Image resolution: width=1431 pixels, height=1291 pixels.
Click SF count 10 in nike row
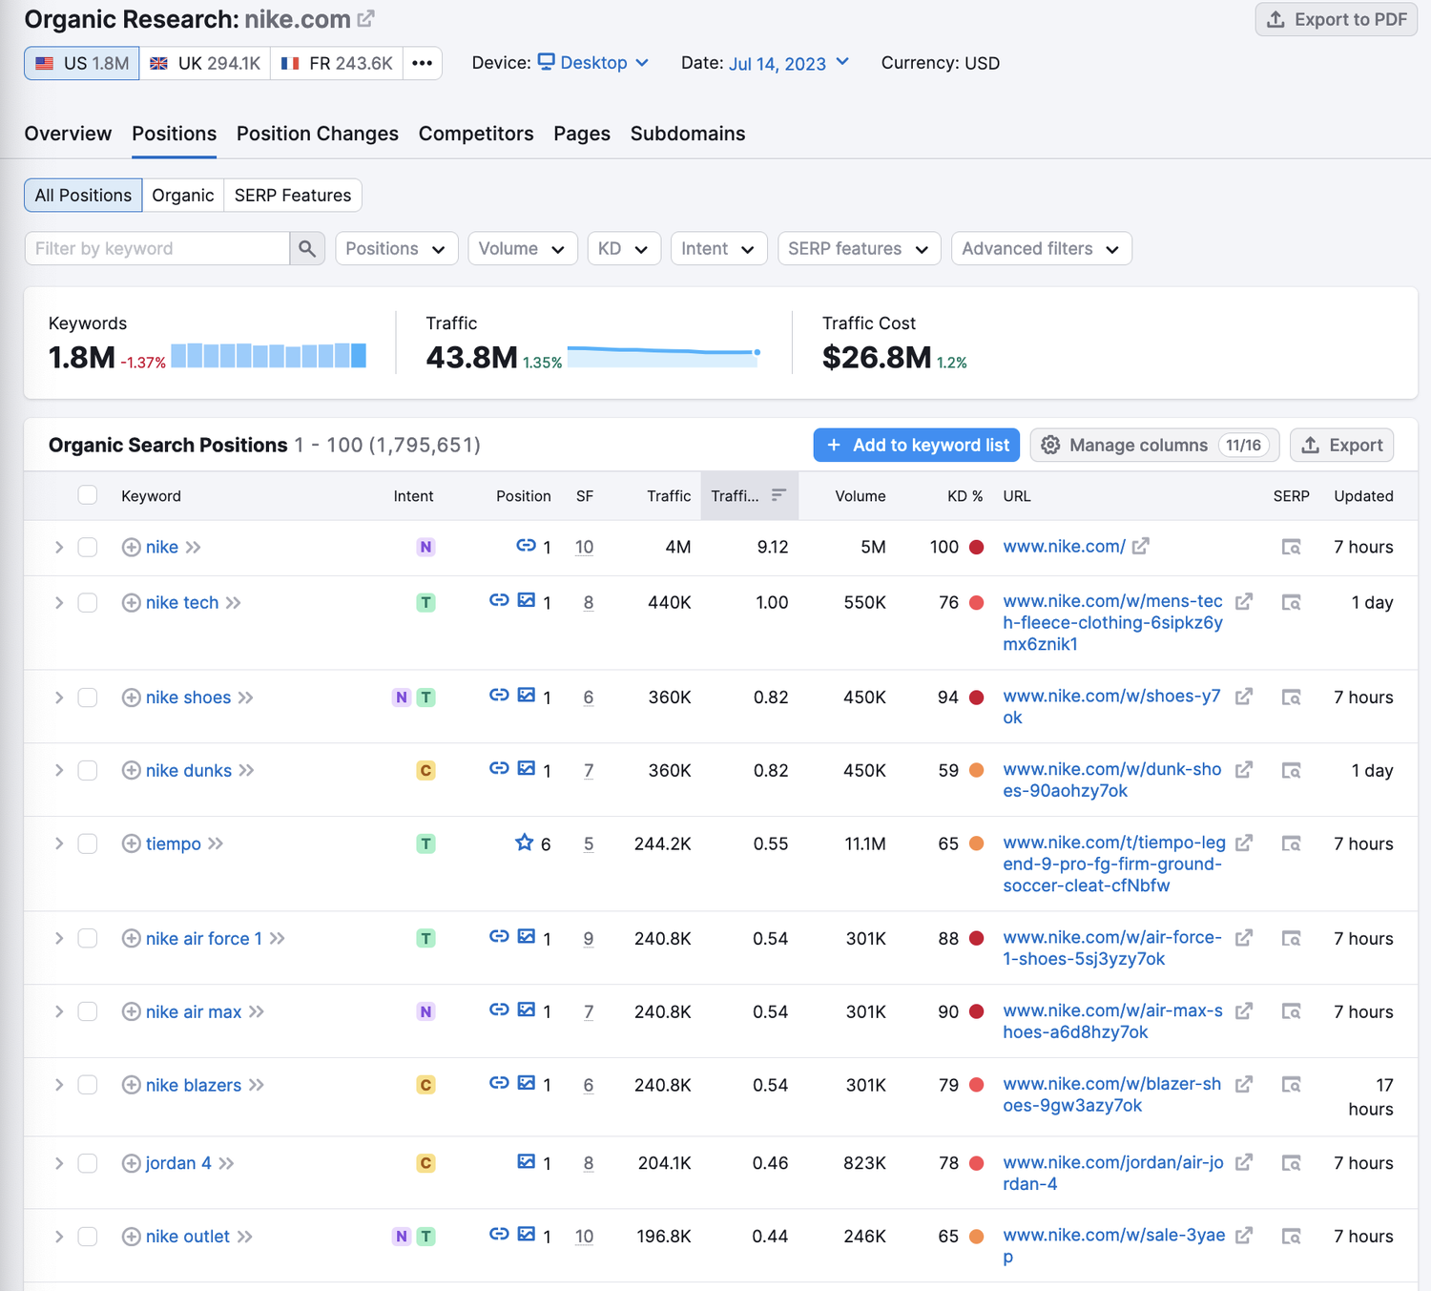coord(584,547)
